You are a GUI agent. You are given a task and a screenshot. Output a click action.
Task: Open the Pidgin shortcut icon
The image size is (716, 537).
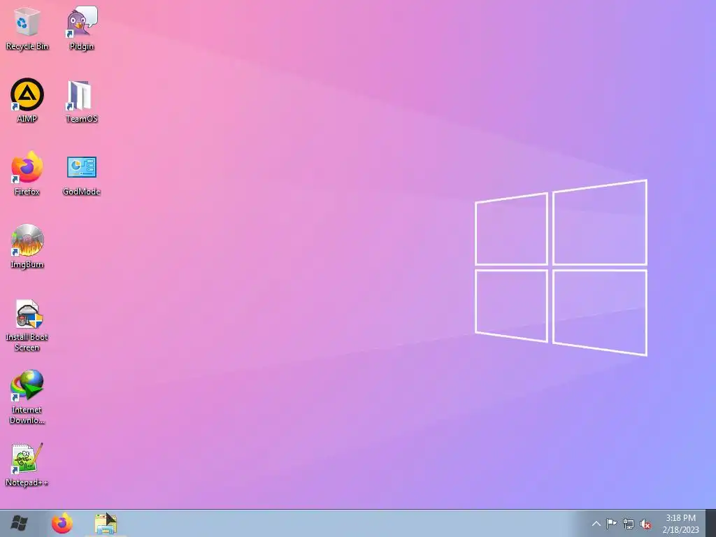point(82,28)
